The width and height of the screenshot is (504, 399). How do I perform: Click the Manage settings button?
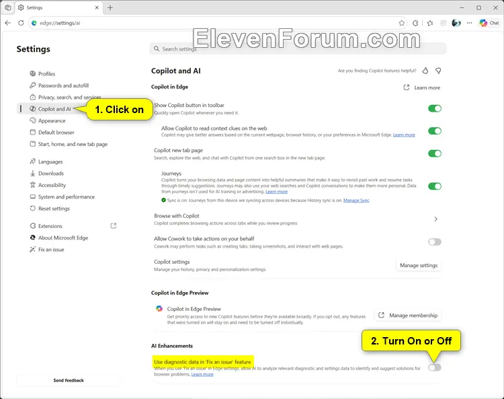coord(419,266)
